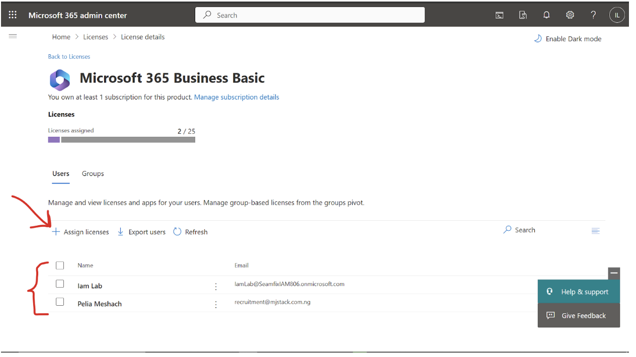Switch to the Groups tab
Viewport: 636px width, 357px height.
pyautogui.click(x=93, y=173)
